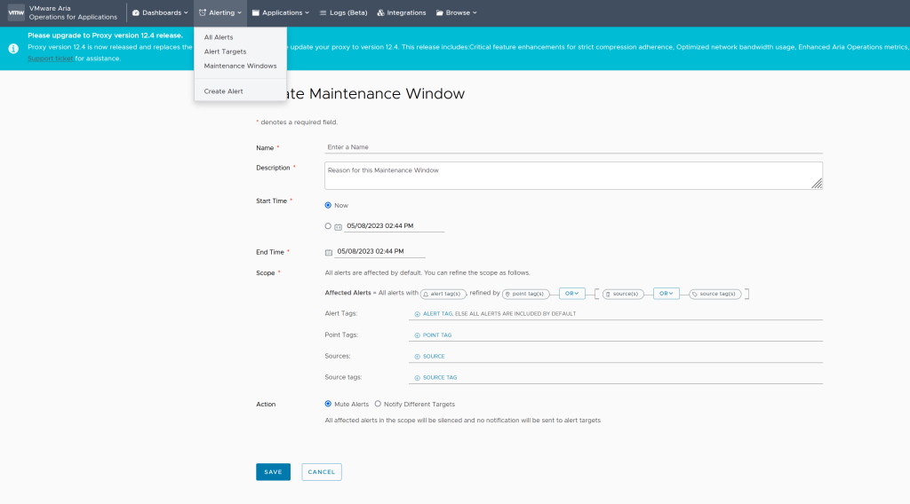This screenshot has width=910, height=504.
Task: Click the plus icon beside ALERT TAG
Action: point(418,314)
